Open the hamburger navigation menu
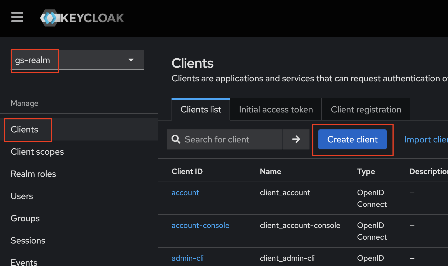 17,17
